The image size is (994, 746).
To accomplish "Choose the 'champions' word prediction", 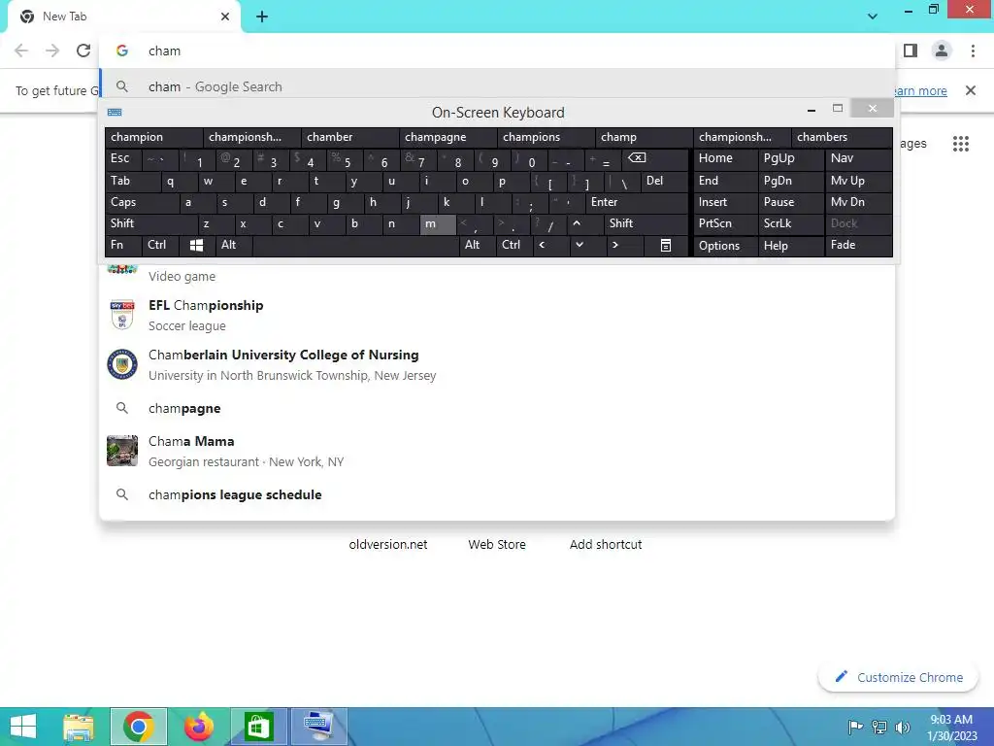I will pos(546,137).
